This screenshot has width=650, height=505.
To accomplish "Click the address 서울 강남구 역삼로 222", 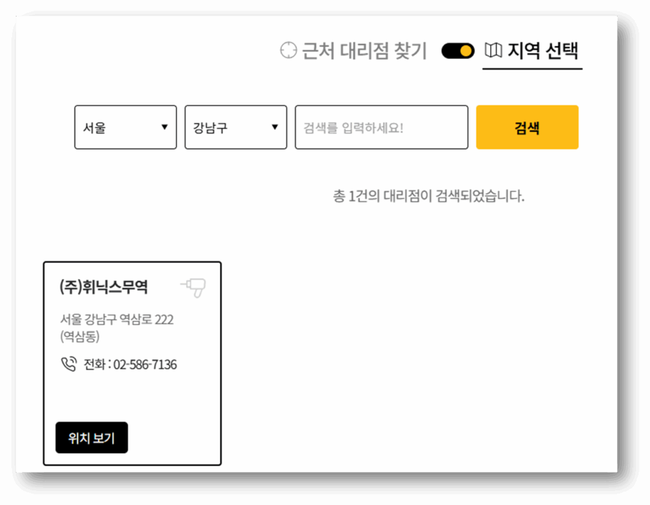I will (117, 328).
